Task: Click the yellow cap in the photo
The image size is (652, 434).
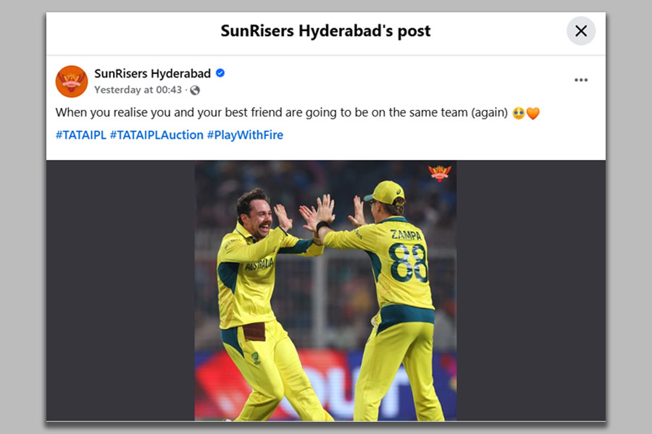Action: tap(385, 192)
